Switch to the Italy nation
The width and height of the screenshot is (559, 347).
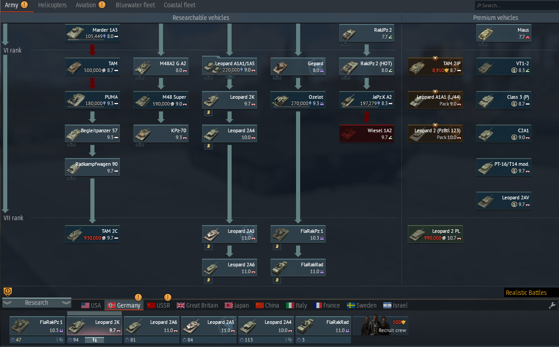297,305
